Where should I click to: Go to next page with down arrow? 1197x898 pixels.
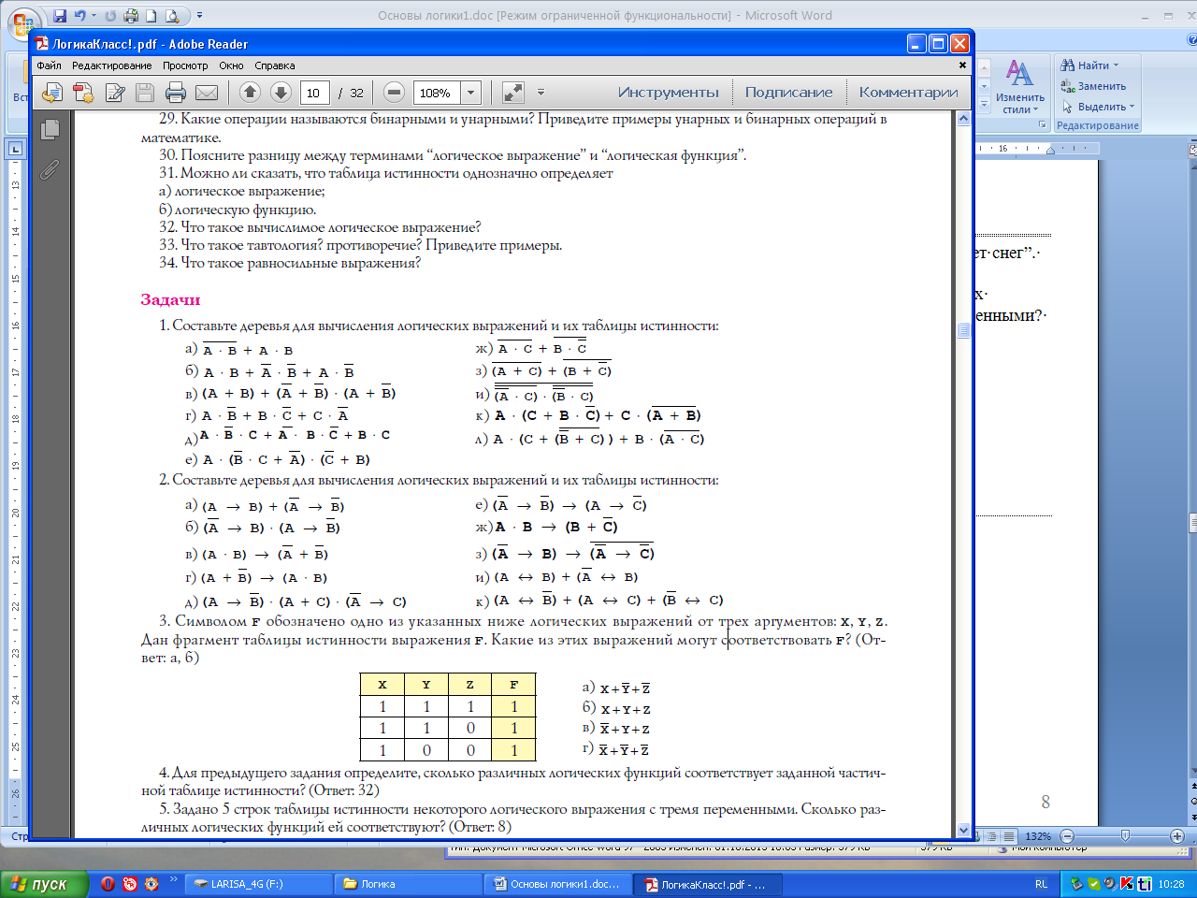tap(281, 92)
